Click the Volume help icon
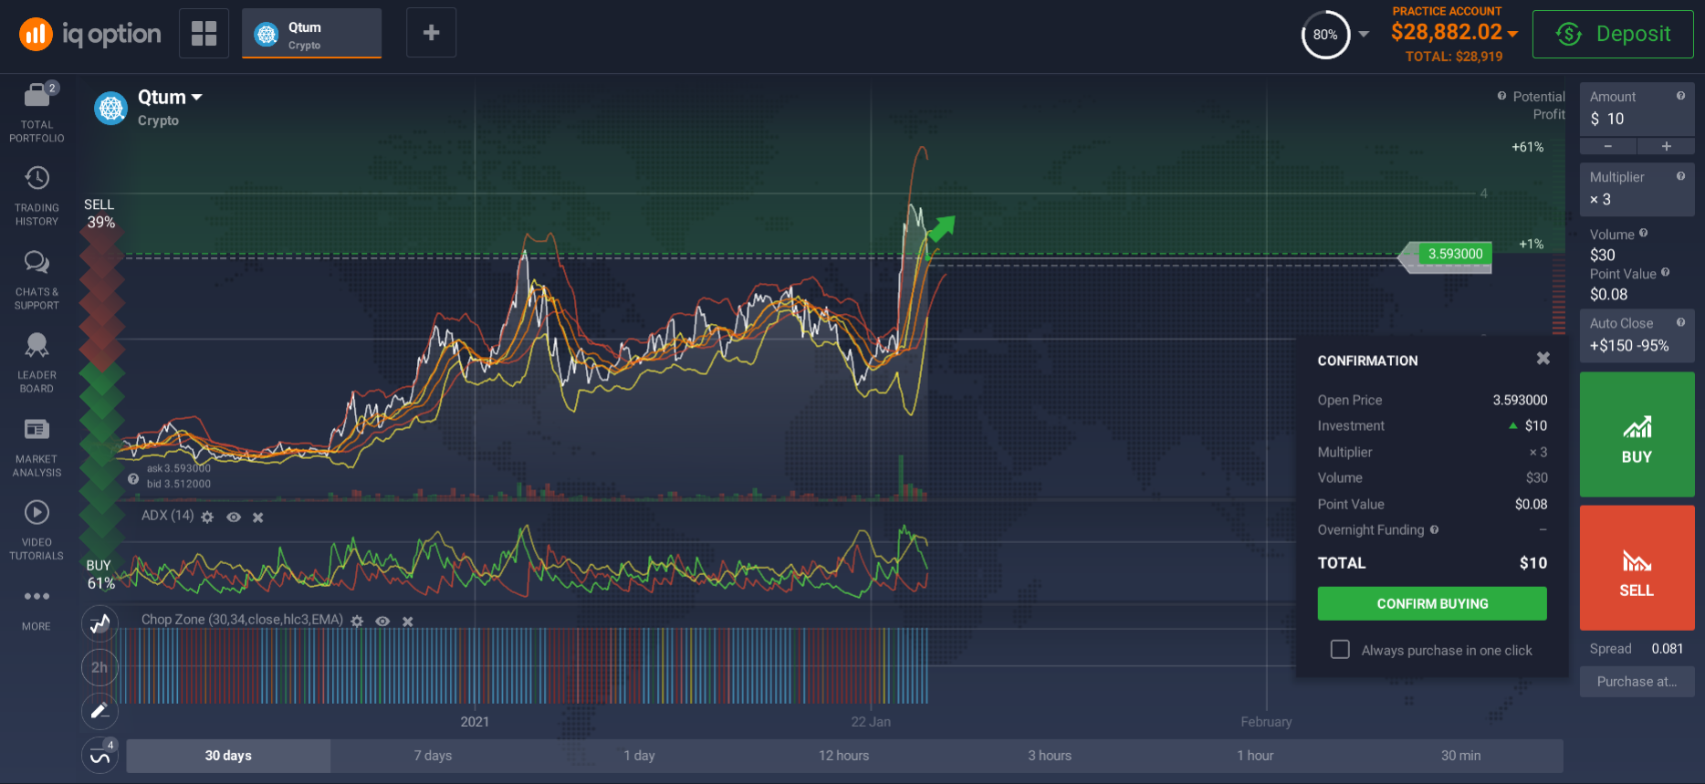1705x784 pixels. pyautogui.click(x=1643, y=233)
